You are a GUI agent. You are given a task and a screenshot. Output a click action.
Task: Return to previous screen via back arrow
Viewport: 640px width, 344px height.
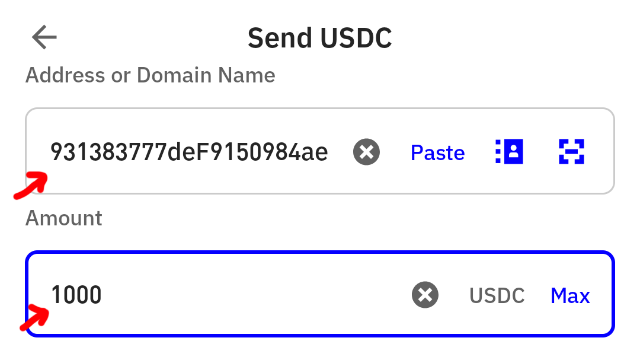coord(43,37)
